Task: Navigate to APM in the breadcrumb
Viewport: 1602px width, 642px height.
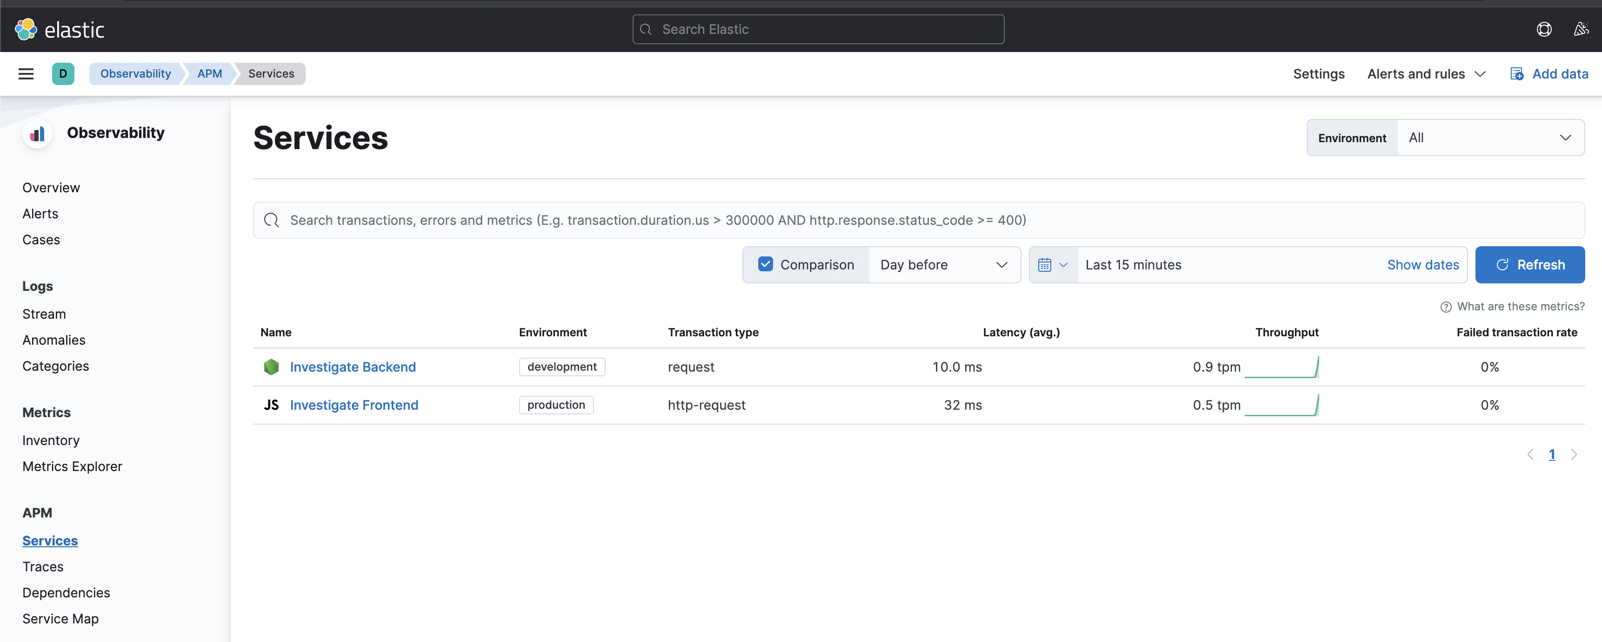Action: (210, 73)
